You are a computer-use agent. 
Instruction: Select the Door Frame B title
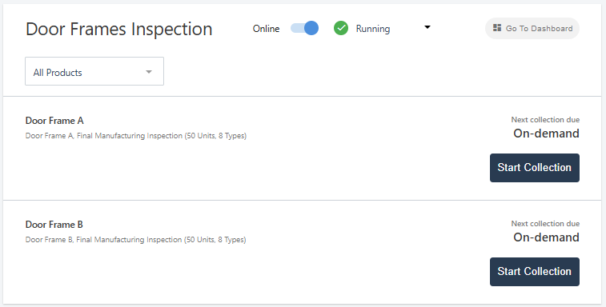[54, 225]
